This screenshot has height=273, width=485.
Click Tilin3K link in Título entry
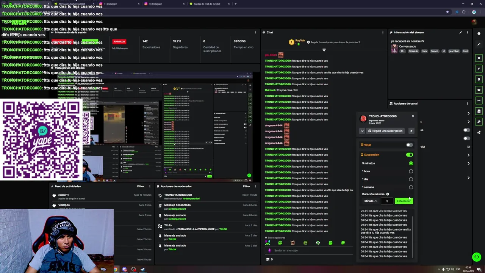coord(223,229)
